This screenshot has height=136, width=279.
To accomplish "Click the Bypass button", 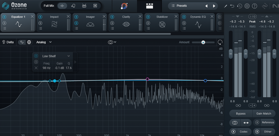I will pos(241,113).
